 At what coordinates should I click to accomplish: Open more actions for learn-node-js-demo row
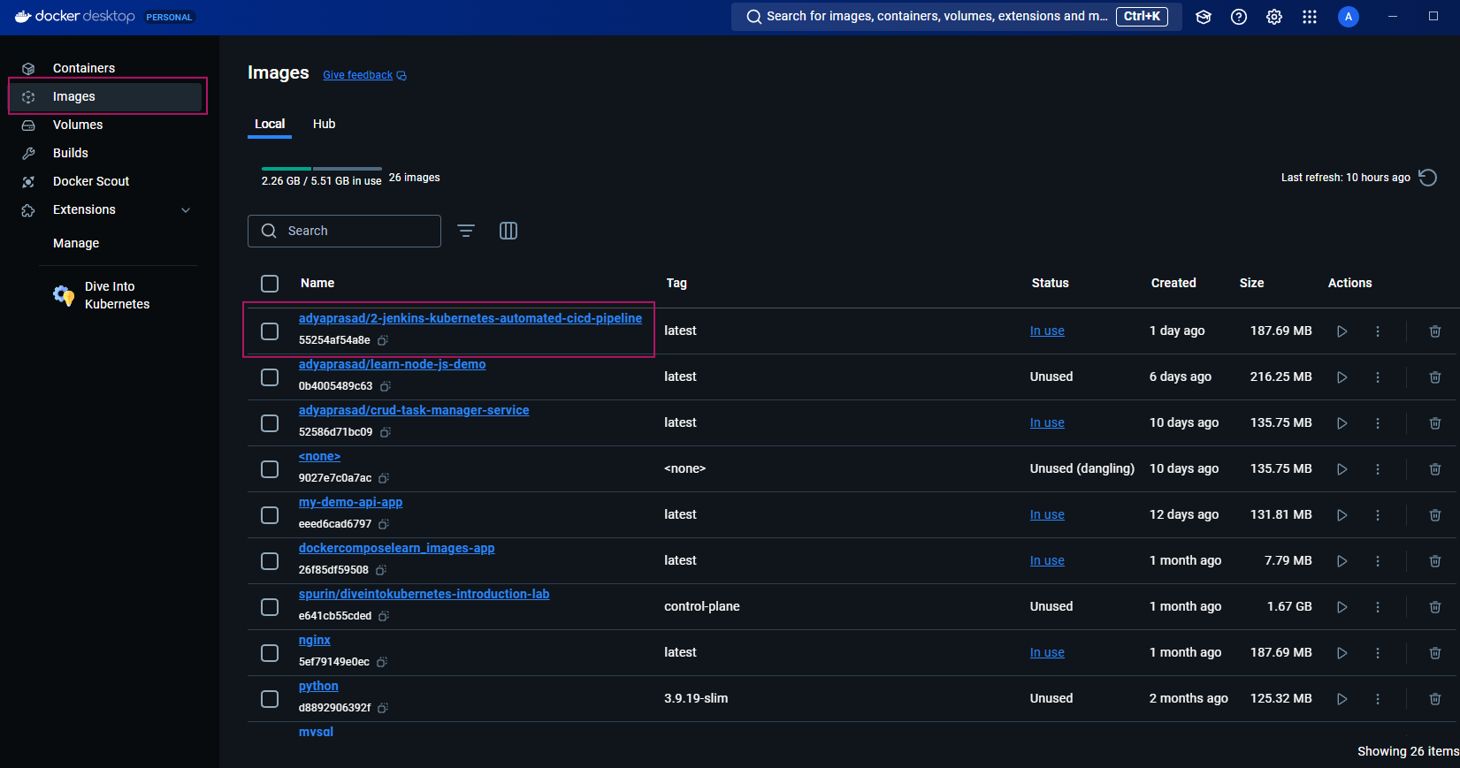point(1378,377)
